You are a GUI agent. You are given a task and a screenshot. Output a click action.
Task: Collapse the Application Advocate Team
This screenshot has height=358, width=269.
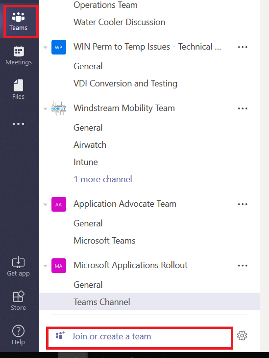(46, 205)
